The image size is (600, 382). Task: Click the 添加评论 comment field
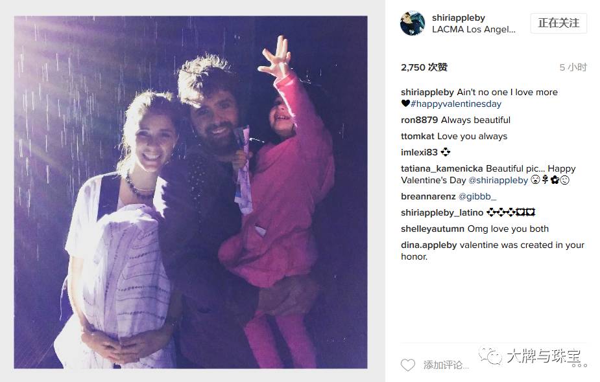coord(446,365)
